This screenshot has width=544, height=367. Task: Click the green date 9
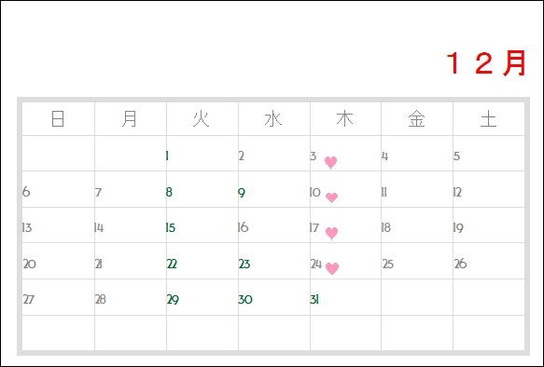(242, 193)
